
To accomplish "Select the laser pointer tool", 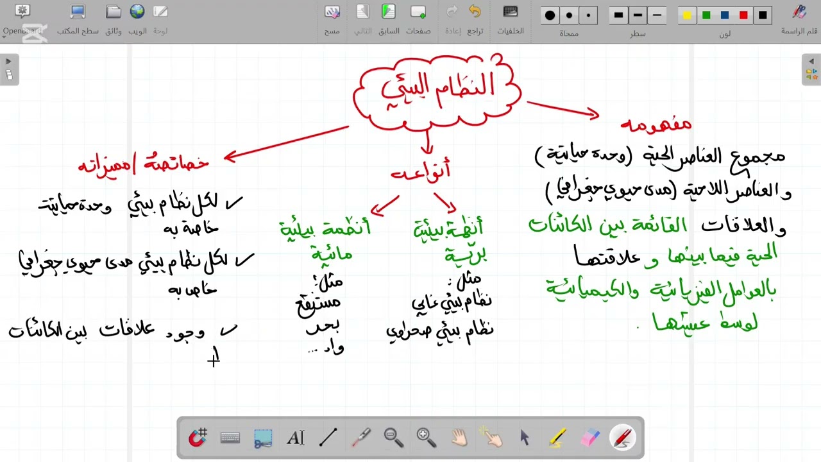I will [361, 438].
